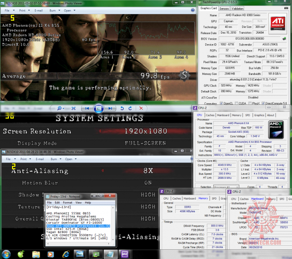Switch to GPU-Z taskbar button
This screenshot has height=259, width=292.
[96, 254]
